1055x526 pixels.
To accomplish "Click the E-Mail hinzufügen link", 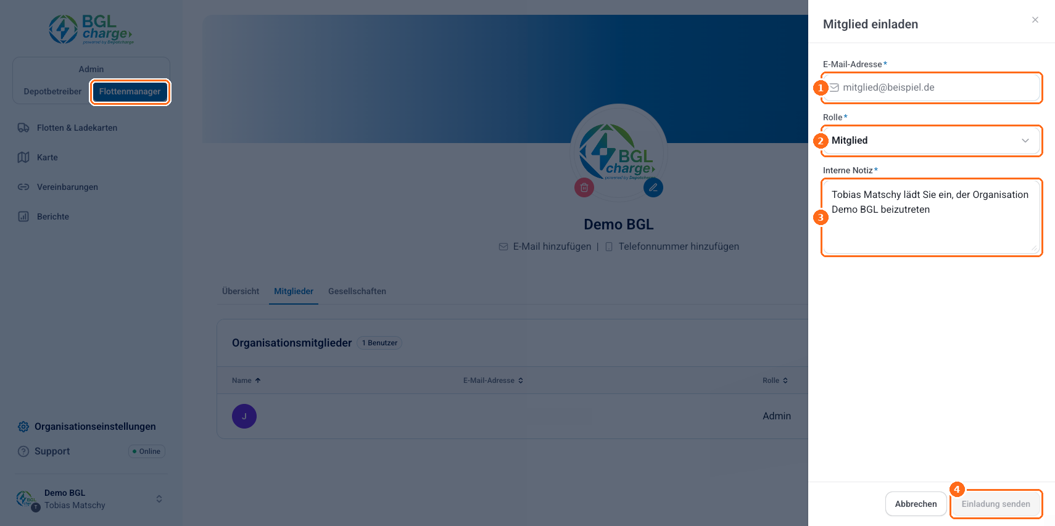I will click(x=552, y=247).
